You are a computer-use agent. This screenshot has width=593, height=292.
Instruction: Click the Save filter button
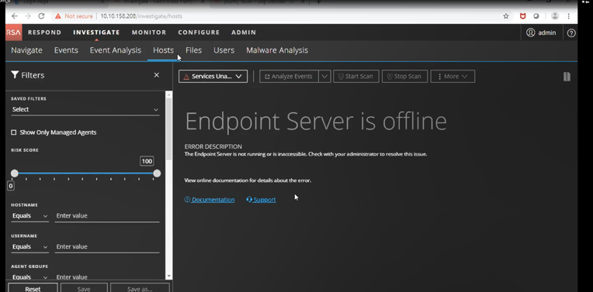point(84,289)
